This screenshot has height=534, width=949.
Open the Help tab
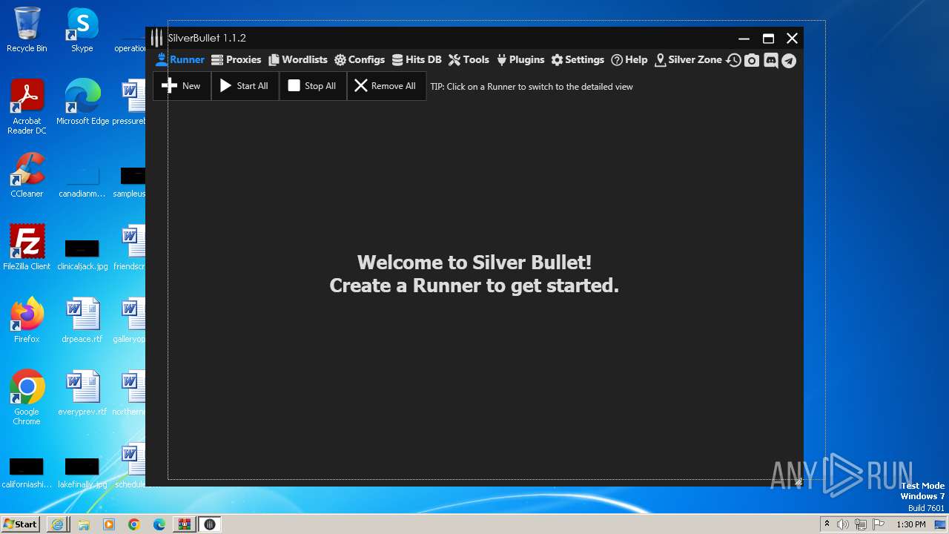click(x=629, y=60)
